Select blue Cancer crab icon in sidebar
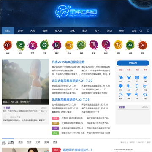 point(145,78)
